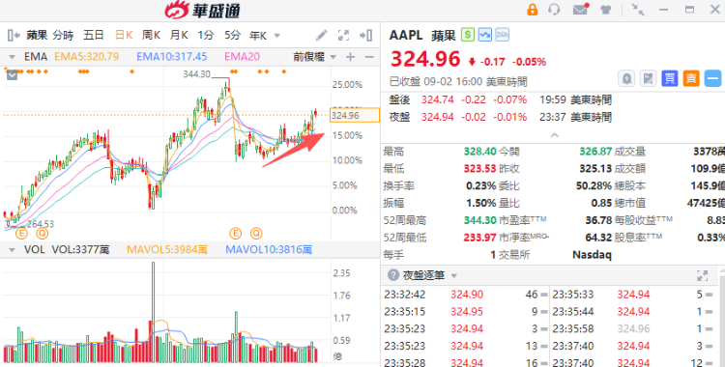Collapse the left panel beside 蘋果

pos(14,35)
